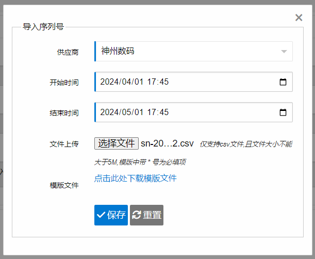Click the 开始时间 label text
The image size is (315, 259).
tap(64, 83)
